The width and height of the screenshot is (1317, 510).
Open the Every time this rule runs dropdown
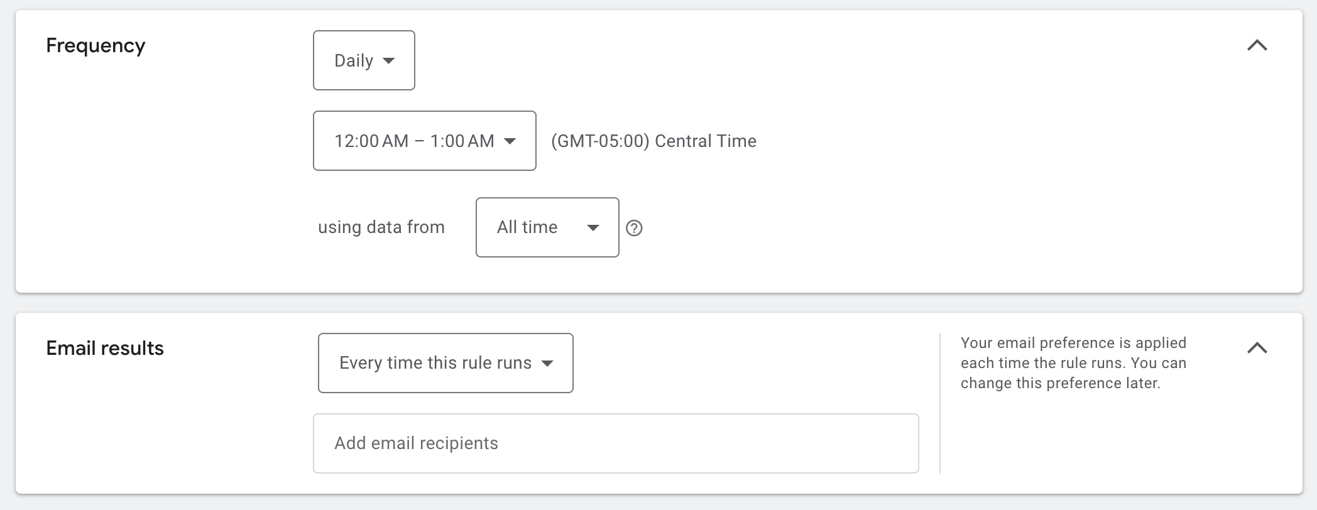click(445, 363)
